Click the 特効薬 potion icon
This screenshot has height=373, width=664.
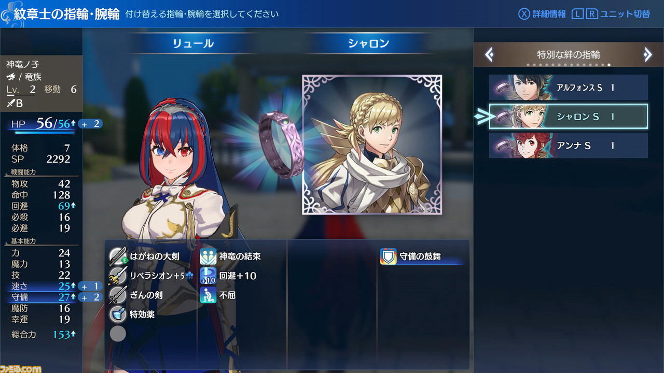(x=118, y=314)
